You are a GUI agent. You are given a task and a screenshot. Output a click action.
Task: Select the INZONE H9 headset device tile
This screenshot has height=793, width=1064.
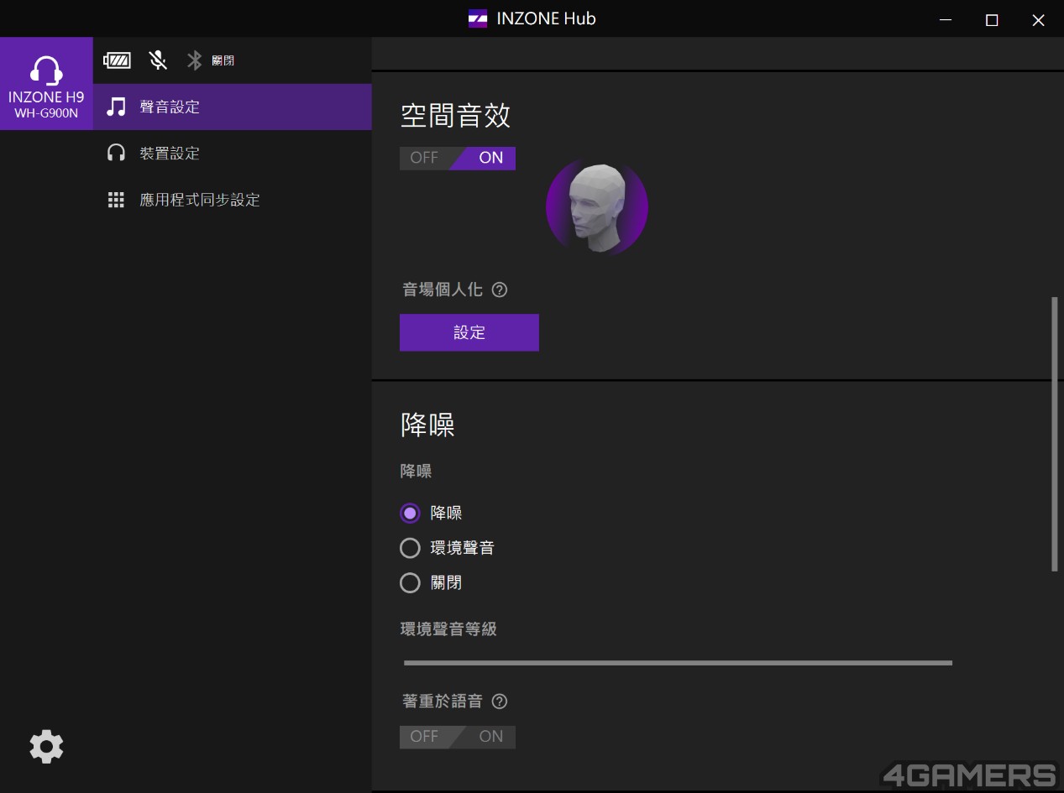click(x=46, y=84)
